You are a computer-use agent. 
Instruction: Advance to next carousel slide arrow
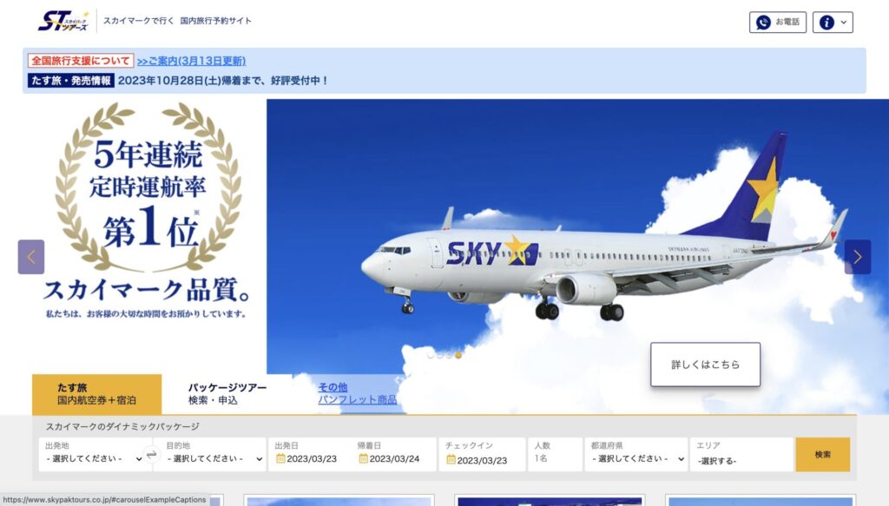coord(857,257)
